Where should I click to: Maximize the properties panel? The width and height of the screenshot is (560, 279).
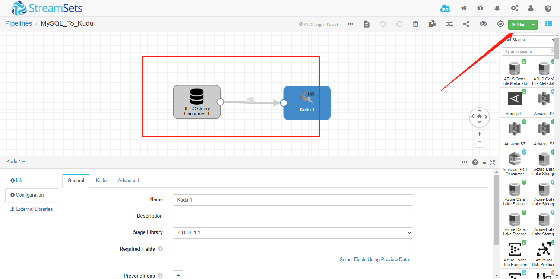493,162
